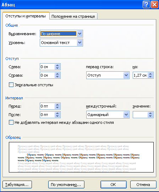This screenshot has height=192, width=159.
Task: Click the первая строка: label
Action: point(100,67)
